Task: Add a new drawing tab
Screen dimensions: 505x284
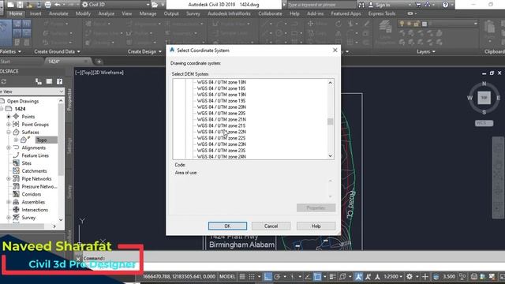Action: point(99,62)
